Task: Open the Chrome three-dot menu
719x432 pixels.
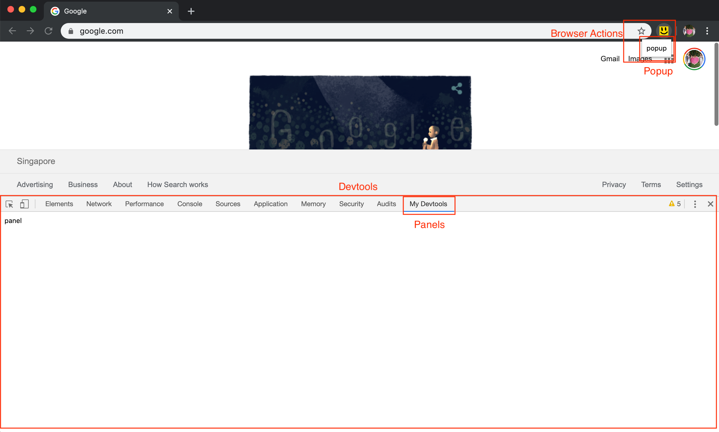Action: tap(707, 31)
